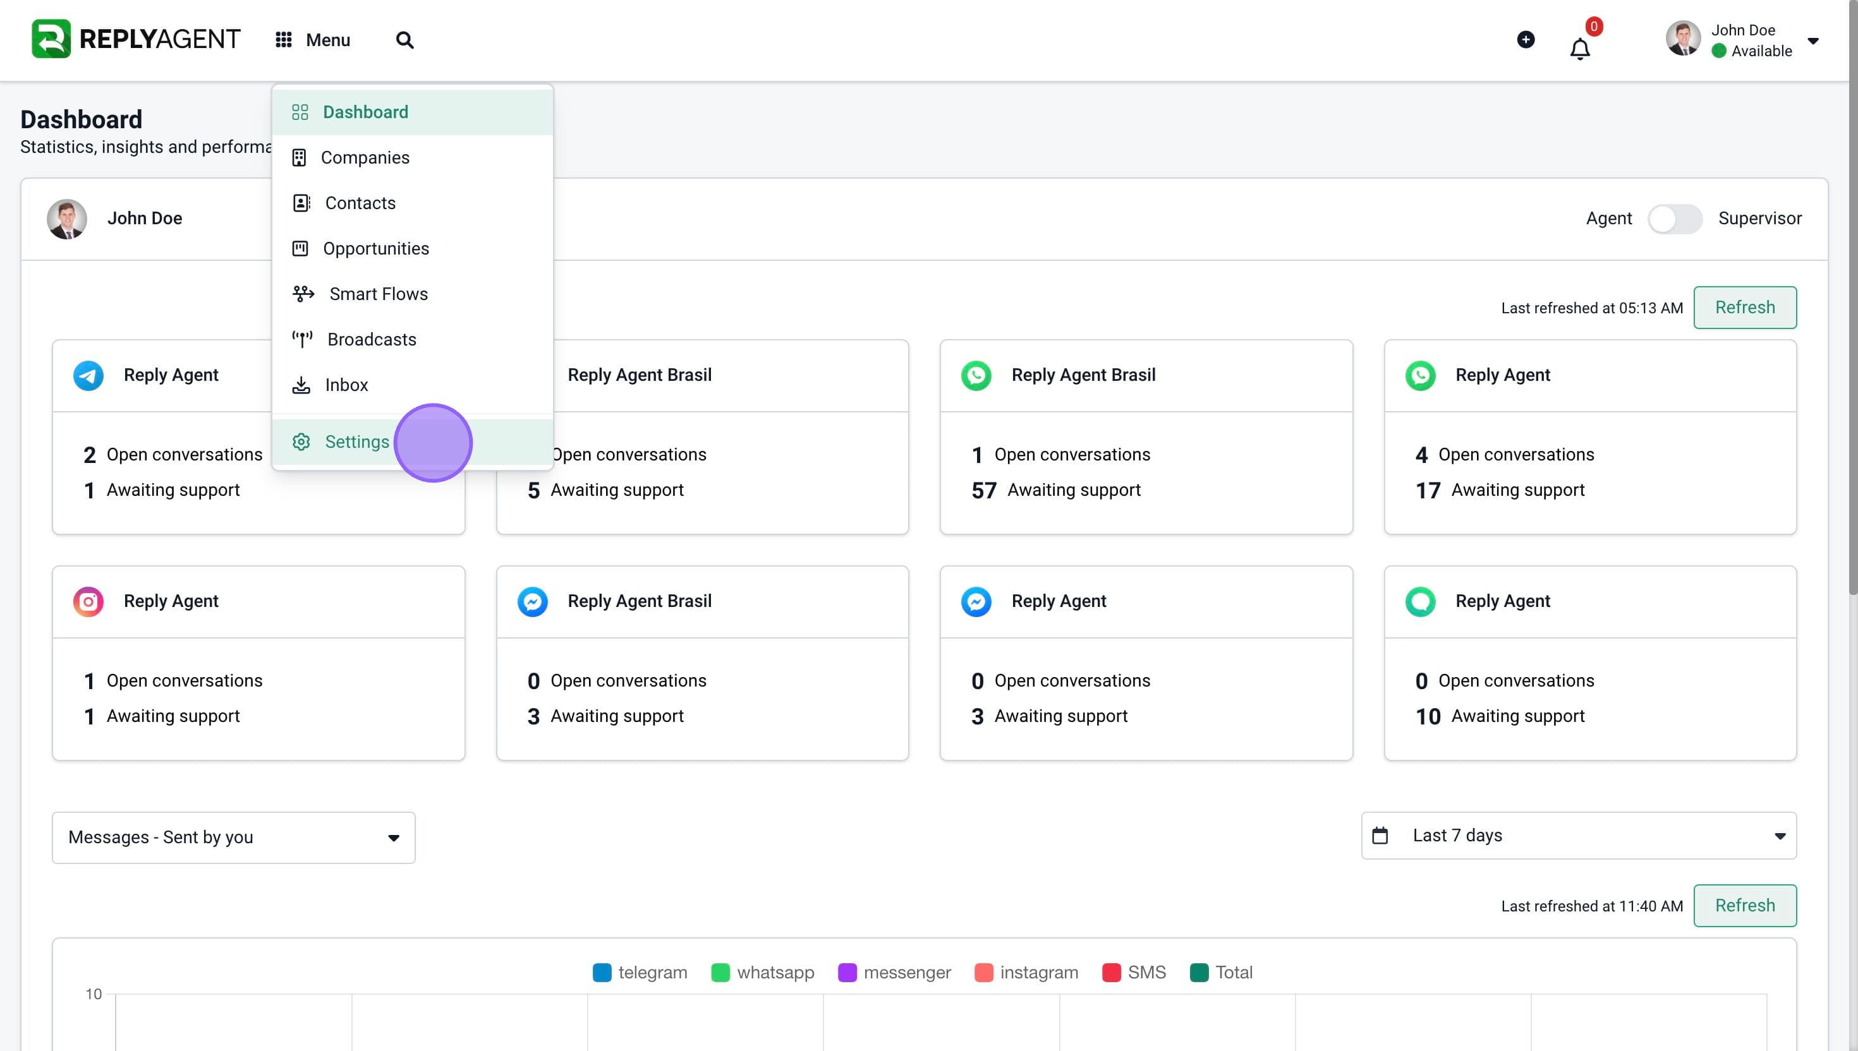Open Companies from the menu

tap(412, 157)
